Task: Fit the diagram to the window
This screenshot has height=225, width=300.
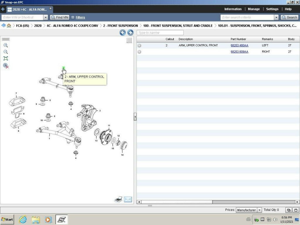Action: (x=6, y=58)
